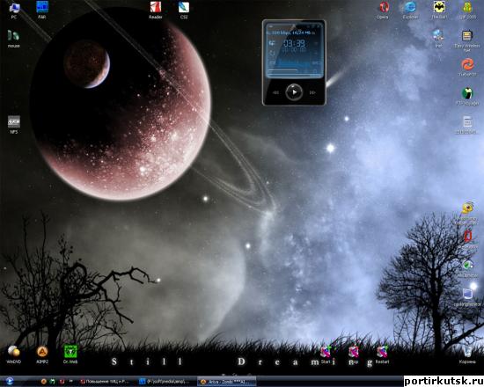Click the Stop shortcut icon
The width and height of the screenshot is (484, 387).
tap(354, 354)
